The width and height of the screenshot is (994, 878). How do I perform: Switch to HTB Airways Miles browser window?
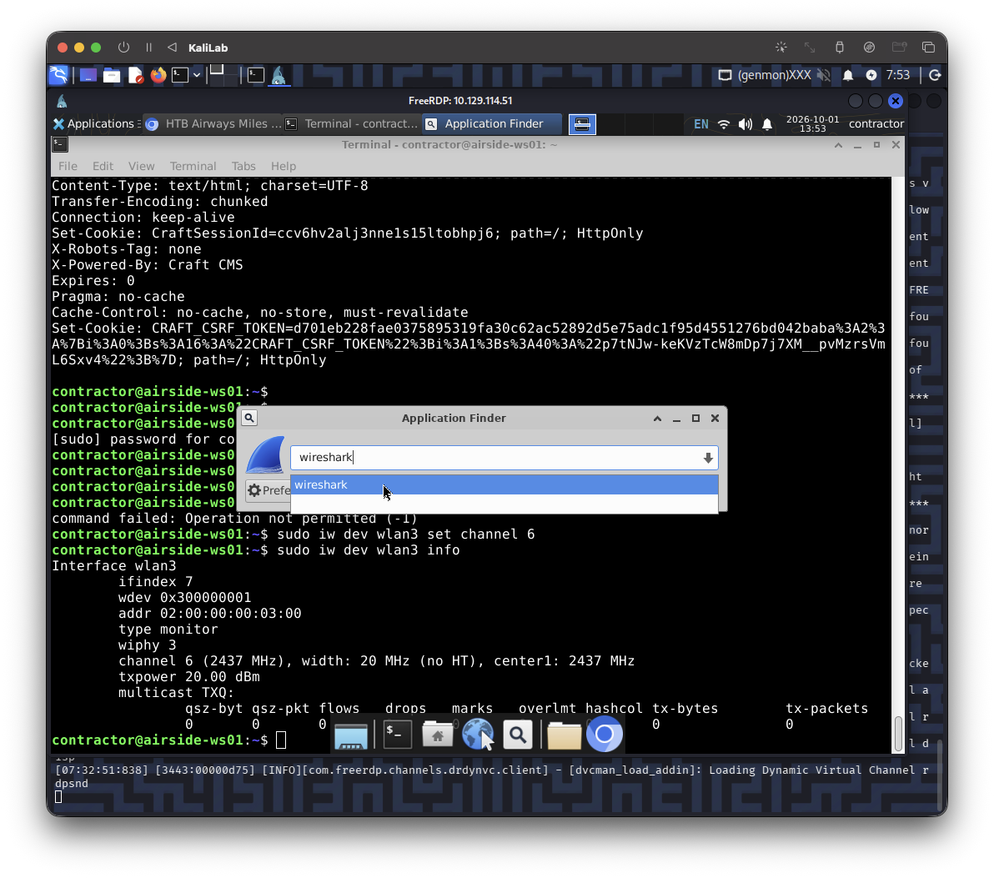(213, 123)
